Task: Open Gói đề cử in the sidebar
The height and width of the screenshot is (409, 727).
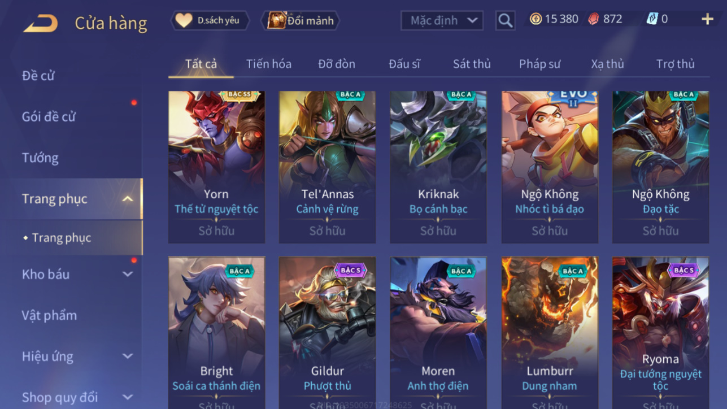Action: 49,116
